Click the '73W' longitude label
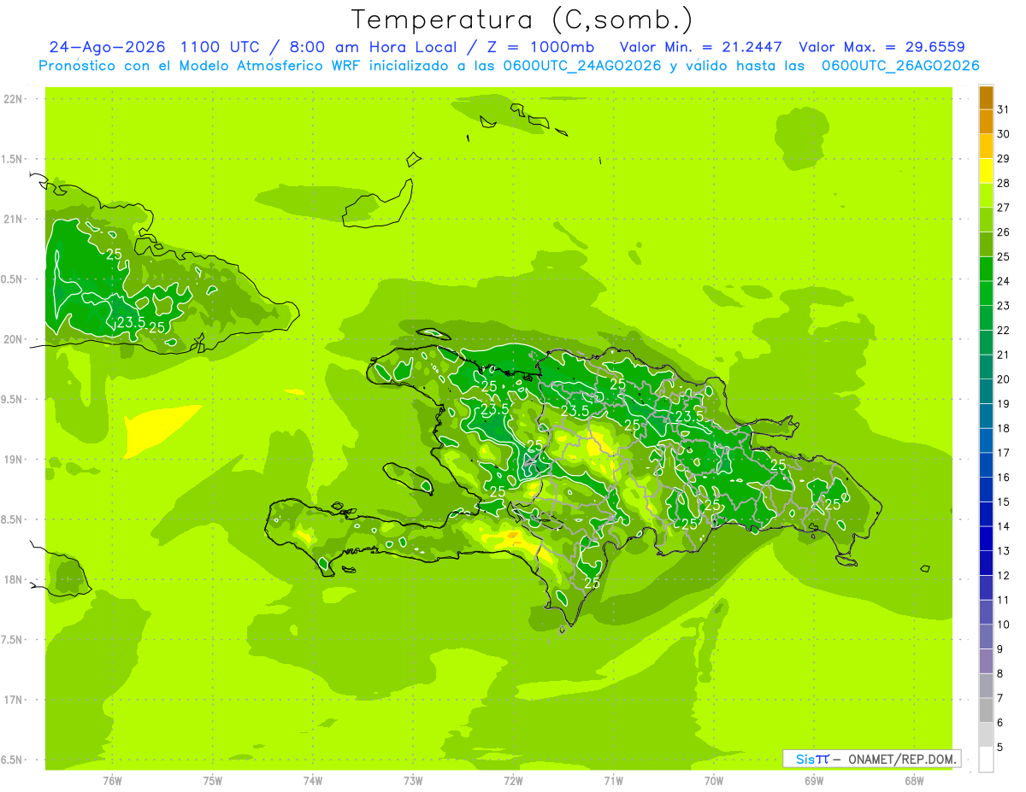Image resolution: width=1026 pixels, height=792 pixels. [x=413, y=781]
